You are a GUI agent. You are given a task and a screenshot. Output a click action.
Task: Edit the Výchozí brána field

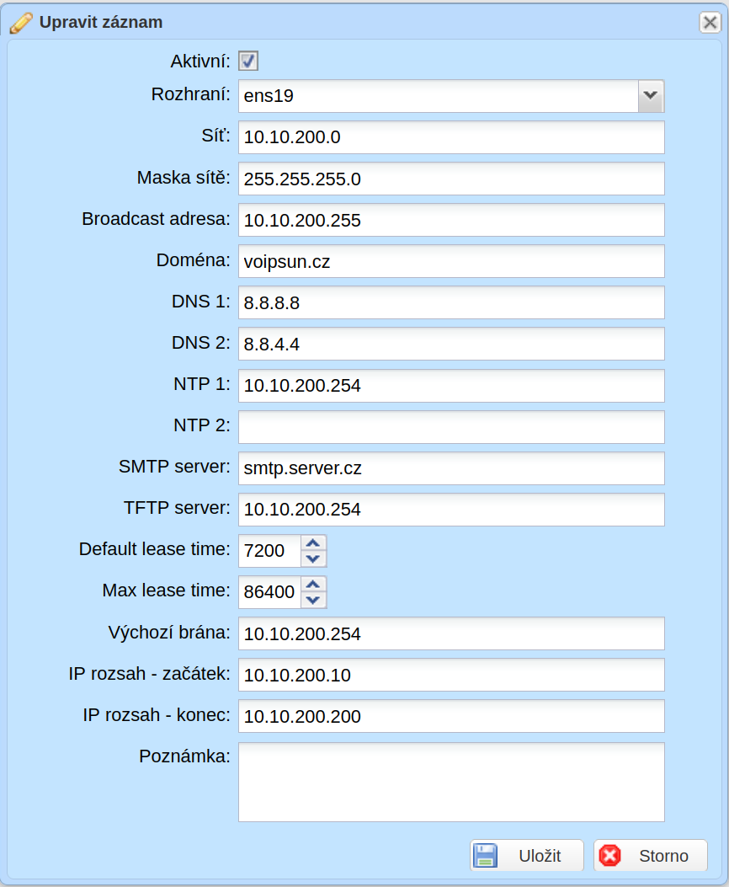pyautogui.click(x=451, y=633)
